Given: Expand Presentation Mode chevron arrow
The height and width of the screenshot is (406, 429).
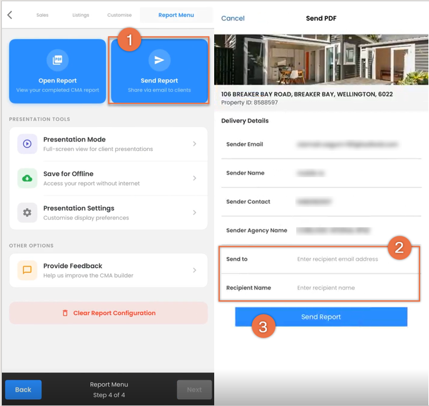Looking at the screenshot, I should click(x=195, y=143).
